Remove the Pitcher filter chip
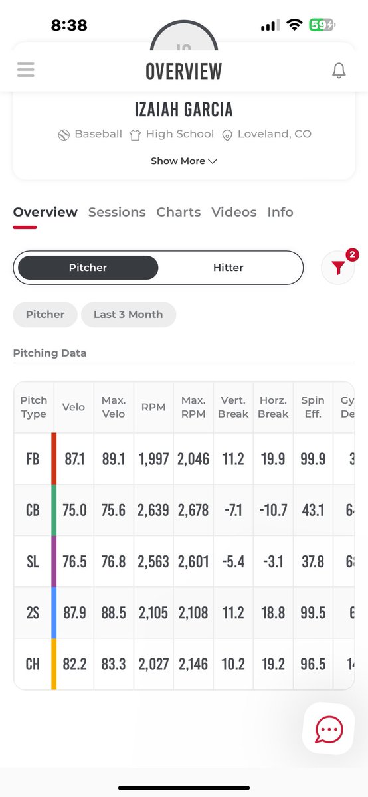This screenshot has width=368, height=797. pos(45,315)
